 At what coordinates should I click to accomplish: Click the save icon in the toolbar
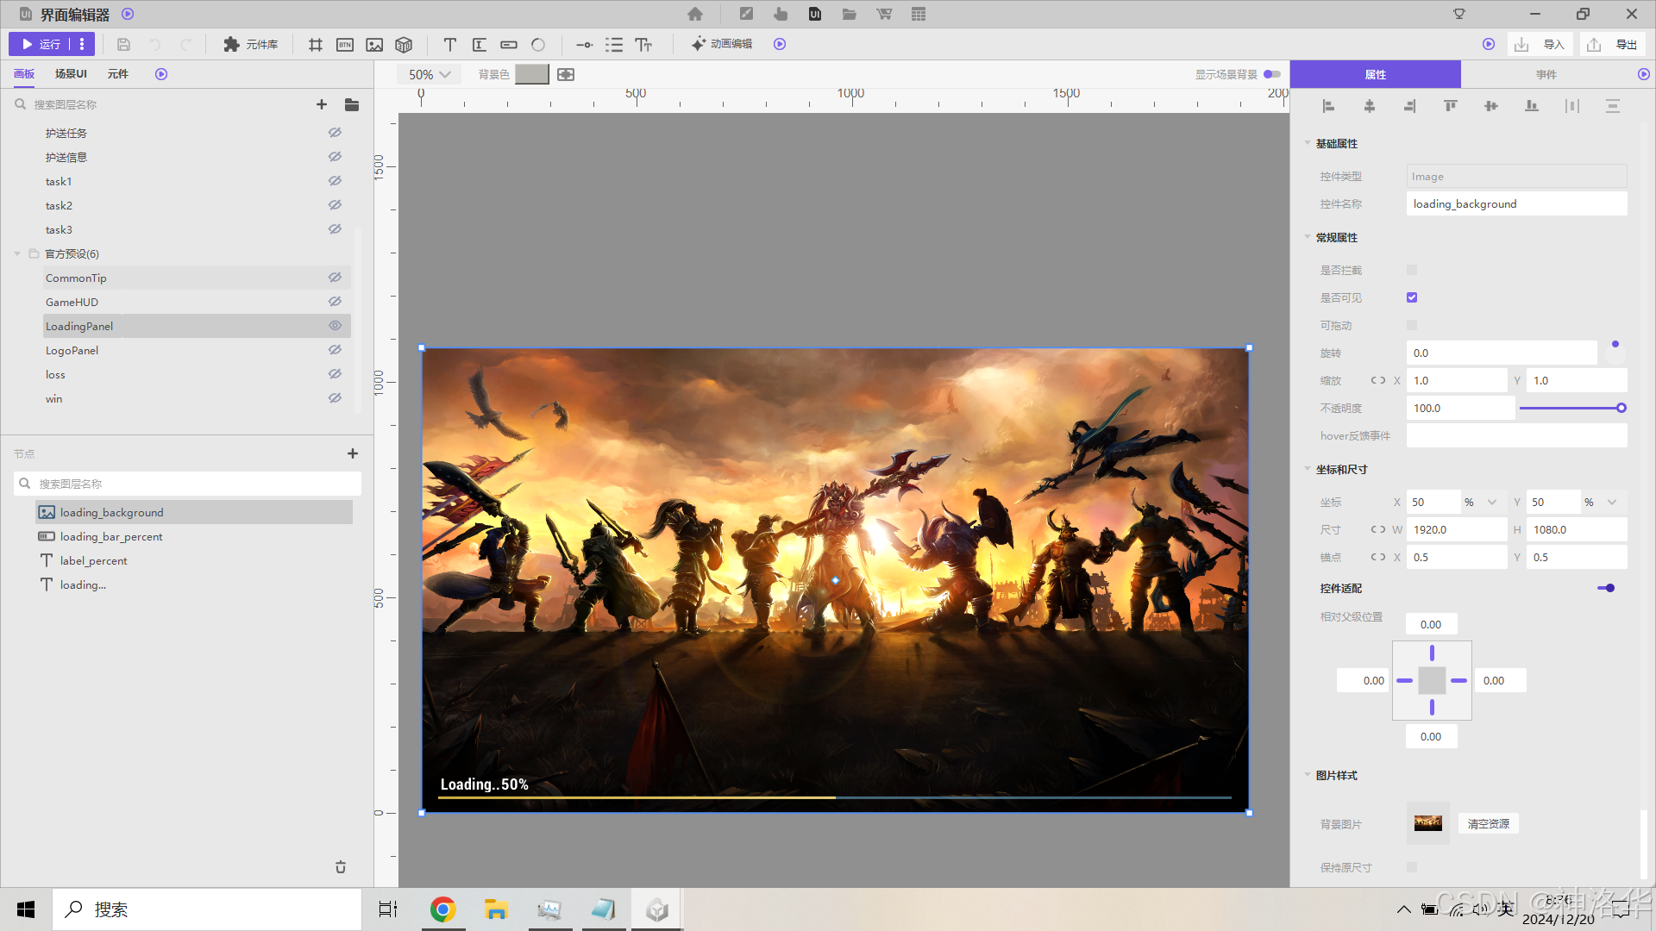tap(123, 44)
